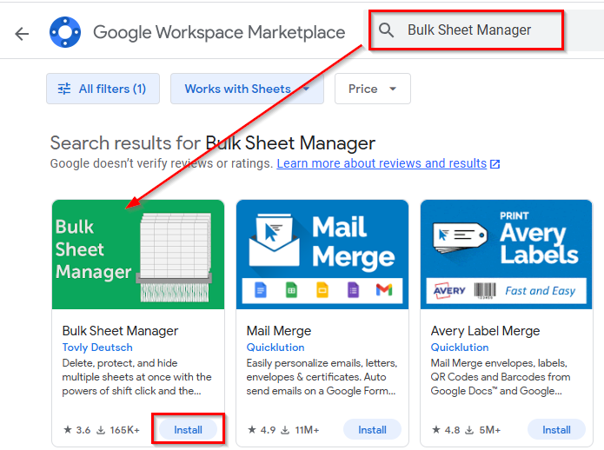Click the Bulk Sheet Manager description text
This screenshot has width=604, height=450.
coord(136,377)
